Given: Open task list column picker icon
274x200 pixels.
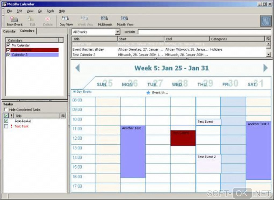Looking at the screenshot, I should (63, 116).
